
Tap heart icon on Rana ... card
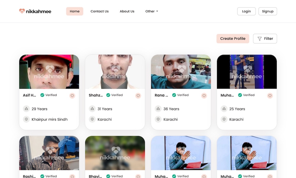tap(204, 96)
